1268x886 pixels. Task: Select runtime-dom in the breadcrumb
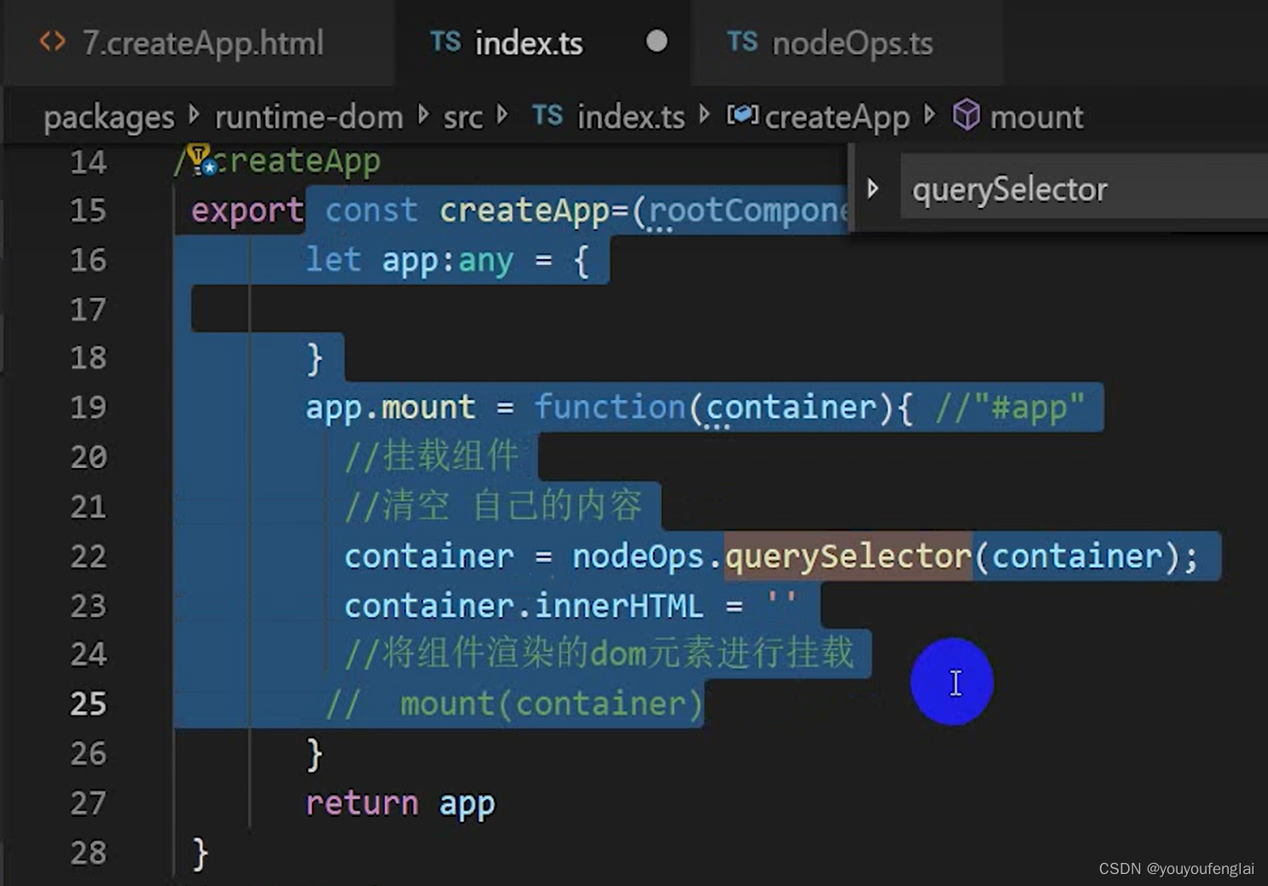(309, 117)
